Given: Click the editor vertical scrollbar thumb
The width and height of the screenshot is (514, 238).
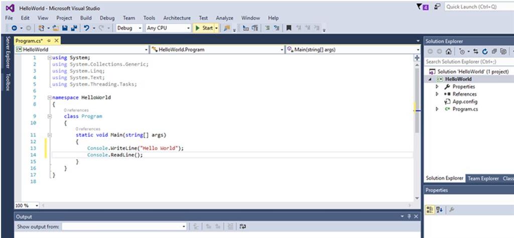Looking at the screenshot, I should click(x=417, y=100).
